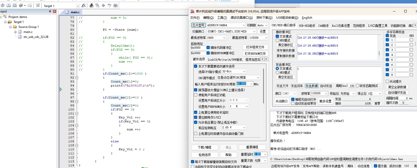Collapse the code fold marker at line 98
Viewport: 417px width, 168px height.
click(77, 101)
